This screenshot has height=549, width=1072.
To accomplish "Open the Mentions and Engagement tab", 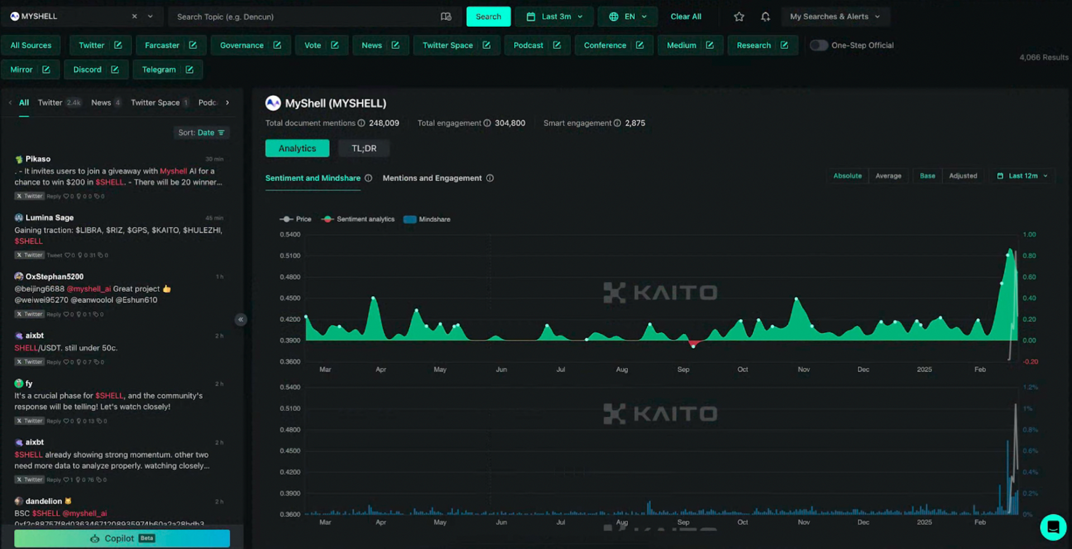I will click(432, 179).
